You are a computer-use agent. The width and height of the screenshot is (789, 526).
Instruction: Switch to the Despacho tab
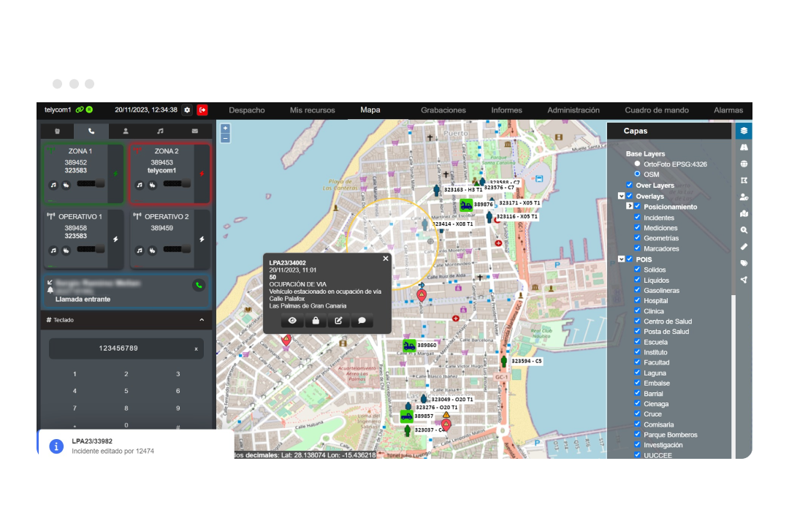[247, 110]
